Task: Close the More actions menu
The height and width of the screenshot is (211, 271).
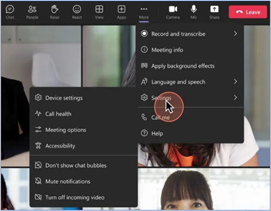Action: point(144,13)
